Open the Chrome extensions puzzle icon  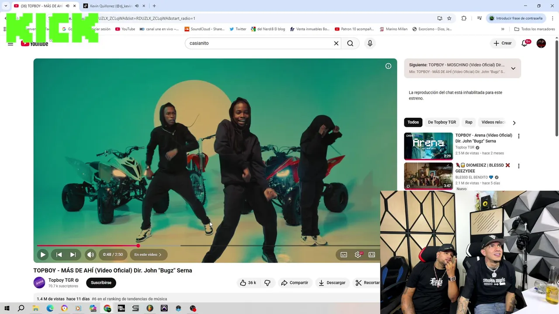click(x=464, y=18)
